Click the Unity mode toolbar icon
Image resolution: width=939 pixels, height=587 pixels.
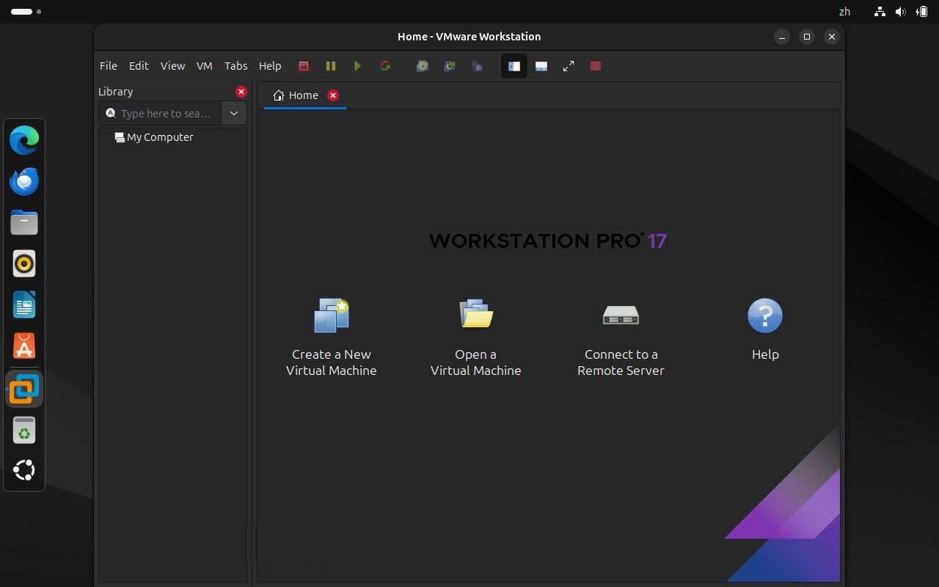pyautogui.click(x=596, y=66)
